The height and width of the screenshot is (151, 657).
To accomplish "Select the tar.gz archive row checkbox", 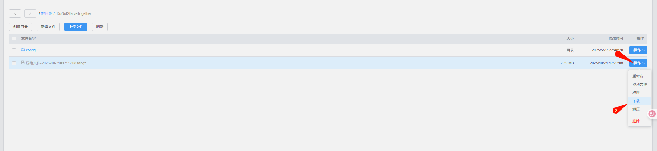I will coord(14,63).
